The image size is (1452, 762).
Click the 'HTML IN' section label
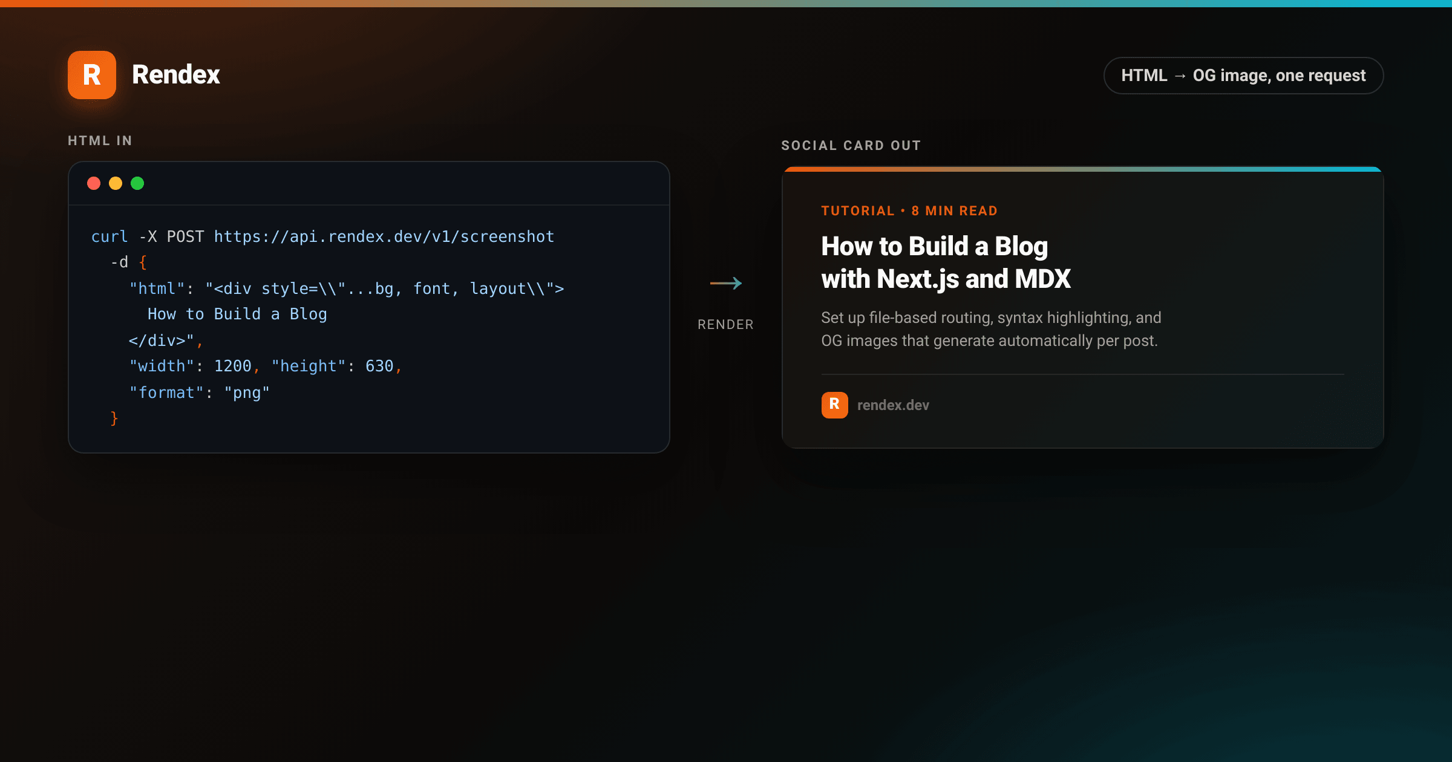100,141
